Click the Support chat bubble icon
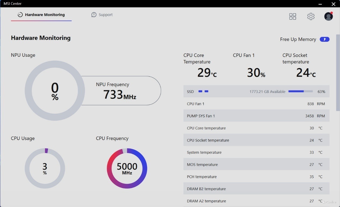Viewport: 340px width, 207px height. (x=94, y=15)
